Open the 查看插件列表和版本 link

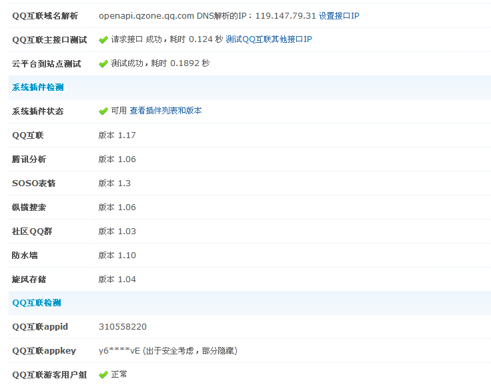pos(165,111)
